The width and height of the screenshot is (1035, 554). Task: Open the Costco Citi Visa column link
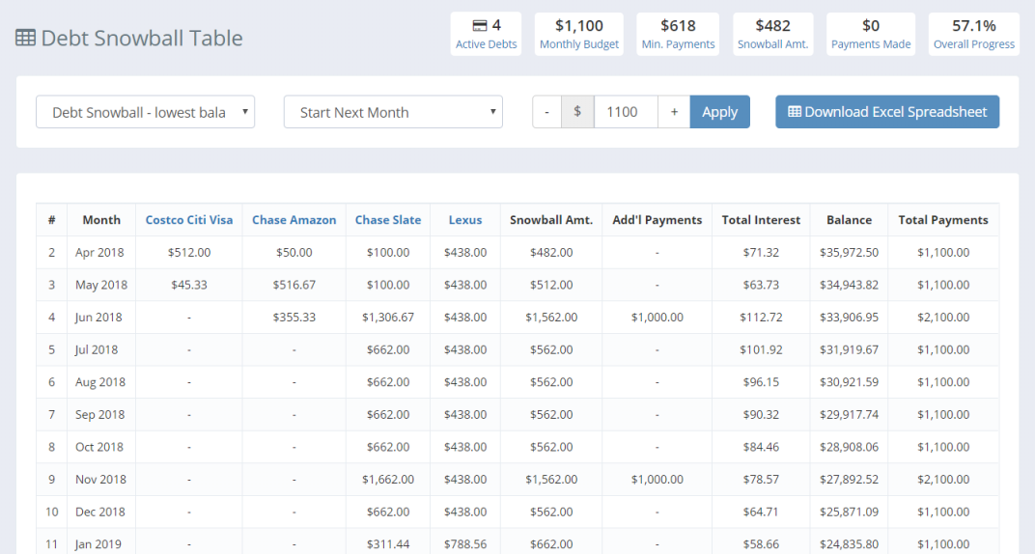click(189, 220)
